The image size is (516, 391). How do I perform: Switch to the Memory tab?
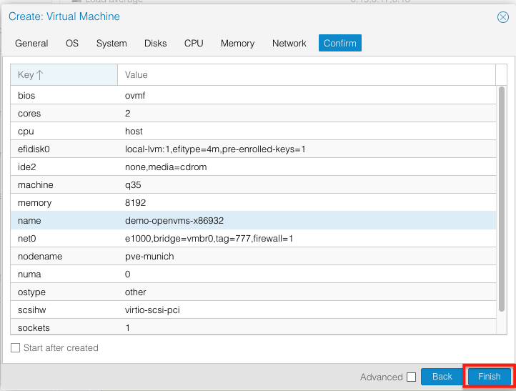[x=237, y=43]
